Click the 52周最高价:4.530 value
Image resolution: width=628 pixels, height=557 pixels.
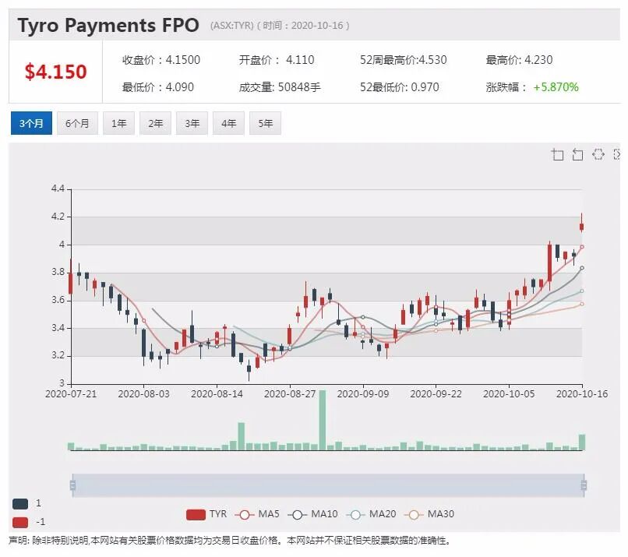pyautogui.click(x=404, y=60)
